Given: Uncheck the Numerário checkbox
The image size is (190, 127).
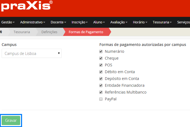Looking at the screenshot, I should 101,51.
